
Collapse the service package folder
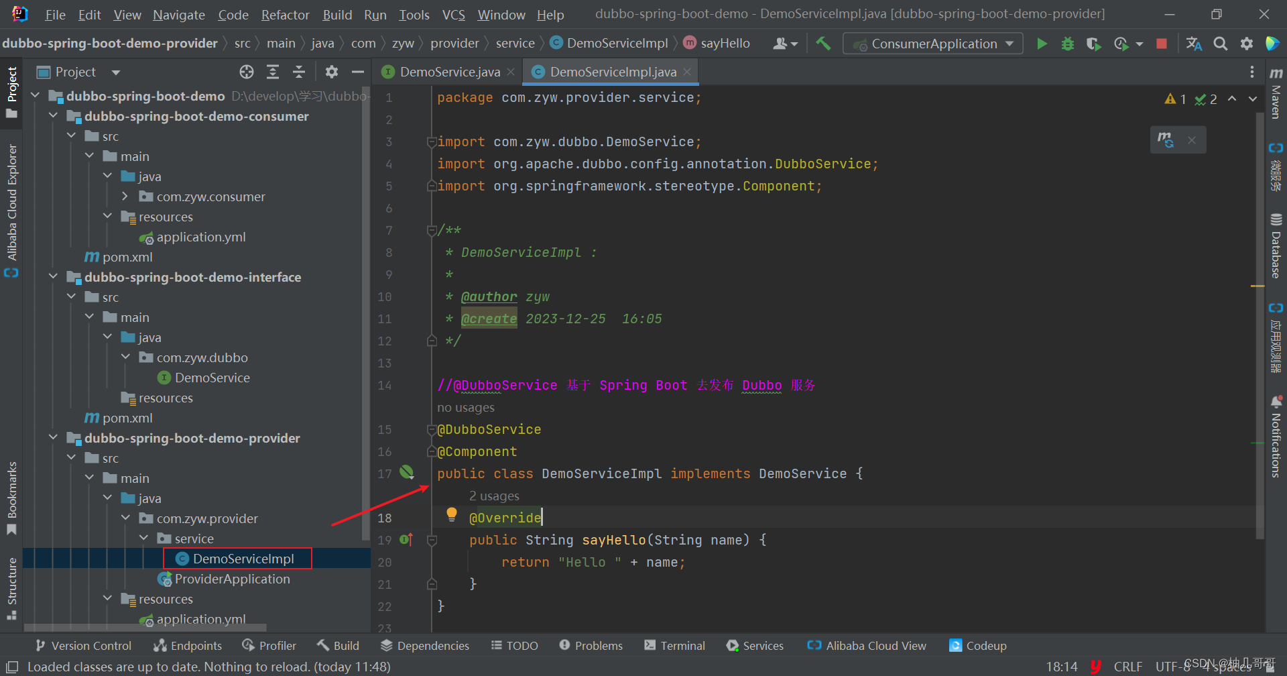point(143,539)
